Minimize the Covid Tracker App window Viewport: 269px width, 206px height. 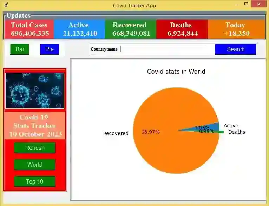click(x=237, y=4)
